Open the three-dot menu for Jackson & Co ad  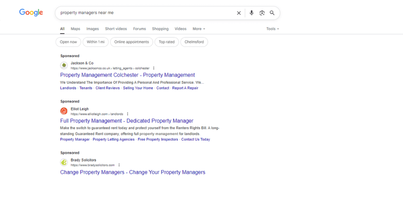point(154,68)
